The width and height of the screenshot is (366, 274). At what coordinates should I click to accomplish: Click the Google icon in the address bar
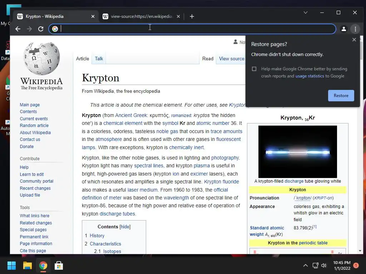55,29
